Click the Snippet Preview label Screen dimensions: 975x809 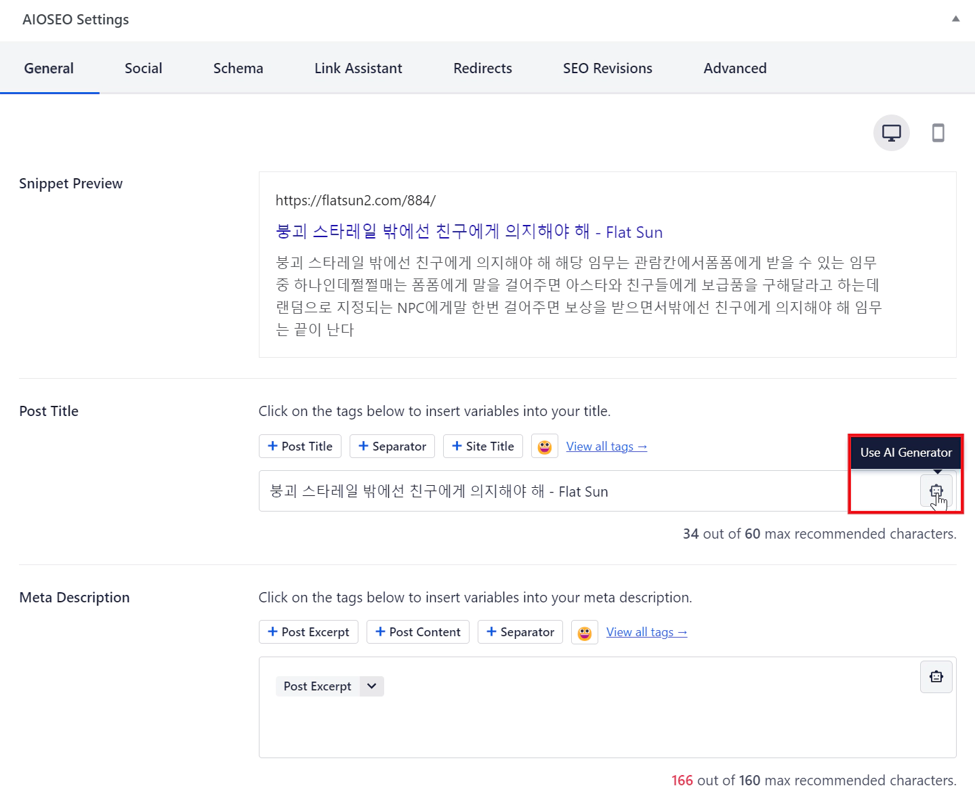coord(71,184)
